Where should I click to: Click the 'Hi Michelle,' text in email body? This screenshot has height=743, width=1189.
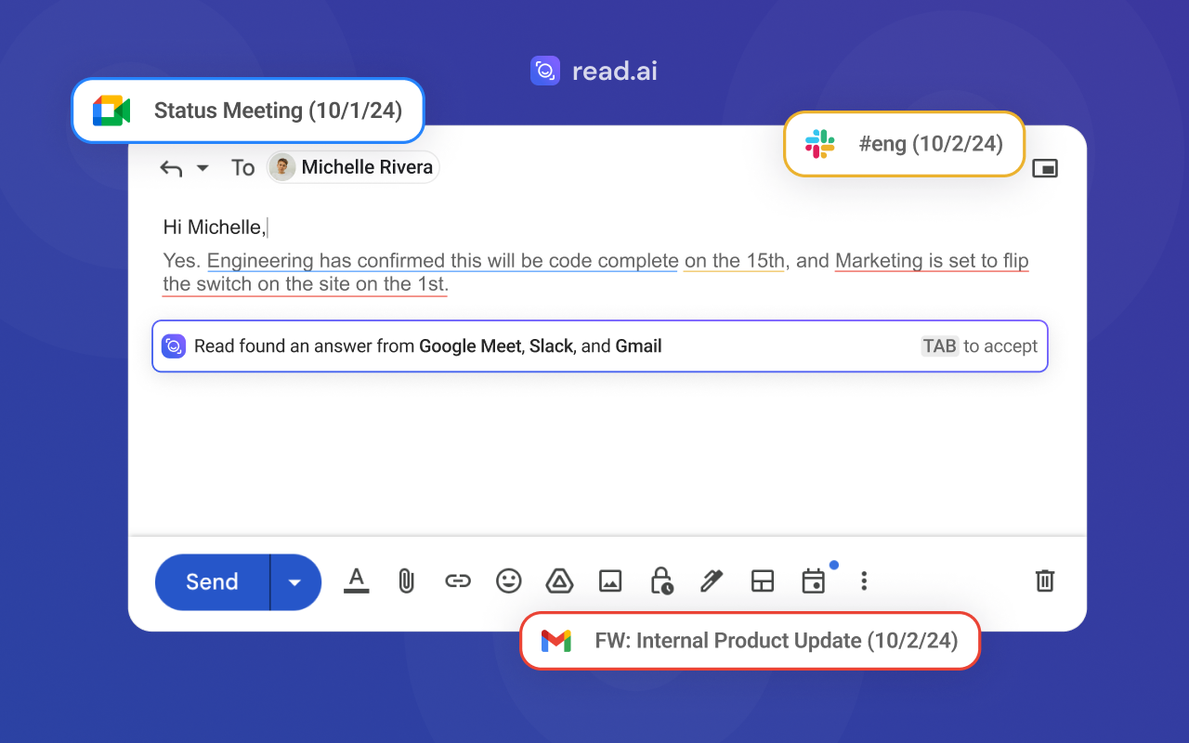coord(214,228)
